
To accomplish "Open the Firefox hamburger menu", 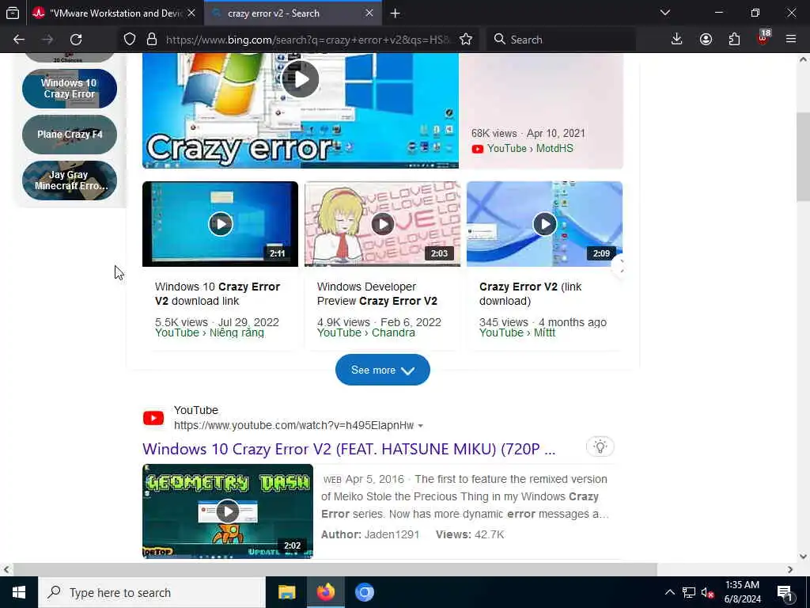I will 791,40.
